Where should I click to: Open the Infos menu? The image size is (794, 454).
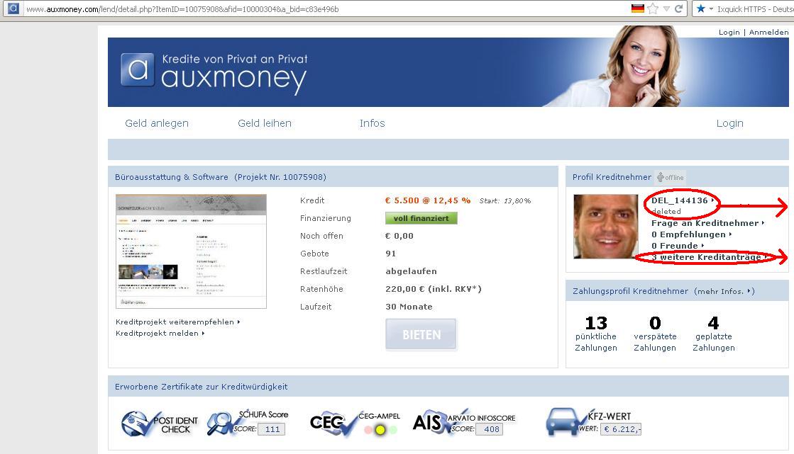(x=373, y=123)
